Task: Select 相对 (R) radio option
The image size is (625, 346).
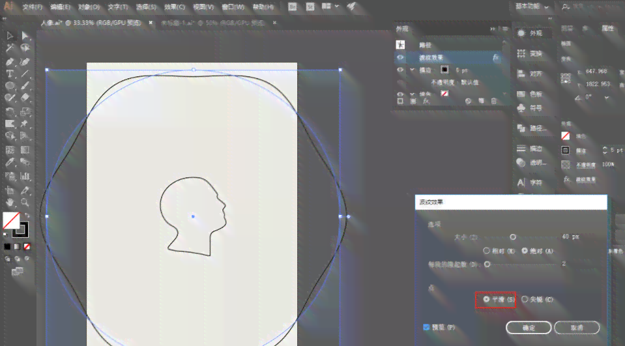Action: point(499,251)
